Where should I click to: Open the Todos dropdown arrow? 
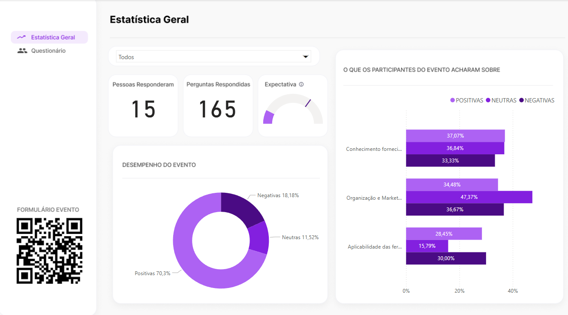[x=306, y=57]
